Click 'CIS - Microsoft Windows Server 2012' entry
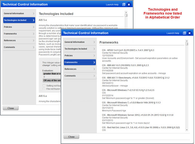 138,115
